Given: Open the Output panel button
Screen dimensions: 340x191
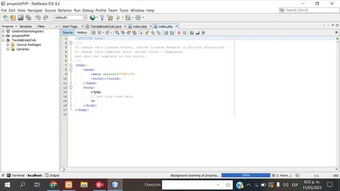Looking at the screenshot, I should click(52, 176).
